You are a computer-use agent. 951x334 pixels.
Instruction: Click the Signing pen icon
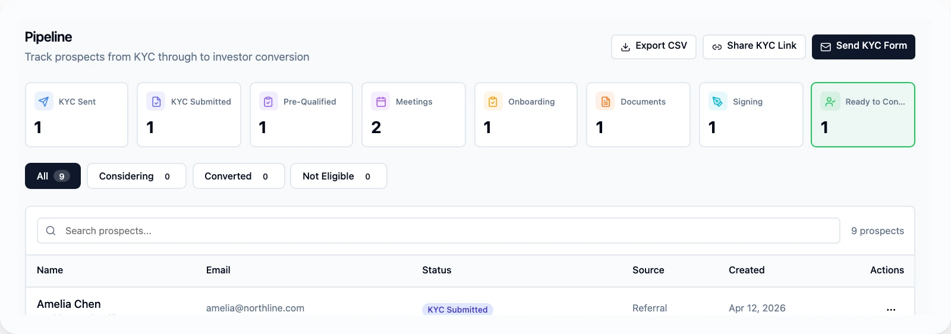pos(718,102)
